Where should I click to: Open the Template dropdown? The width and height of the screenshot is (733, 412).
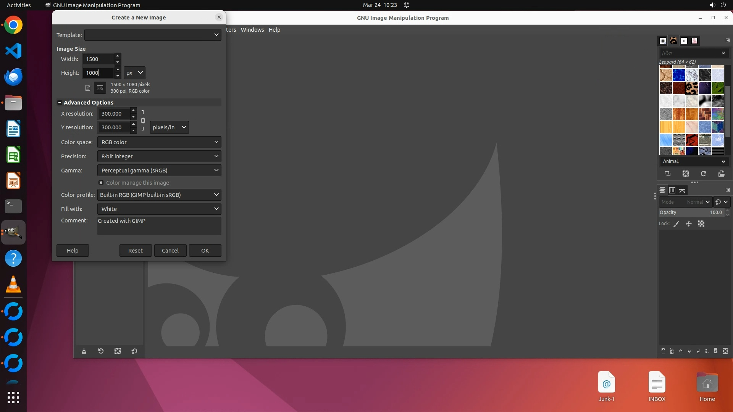(153, 35)
